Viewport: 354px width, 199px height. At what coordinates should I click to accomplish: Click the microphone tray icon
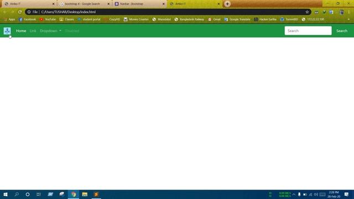click(299, 195)
